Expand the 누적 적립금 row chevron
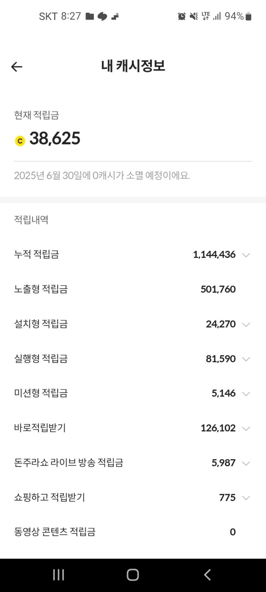This screenshot has height=592, width=266. pyautogui.click(x=246, y=255)
